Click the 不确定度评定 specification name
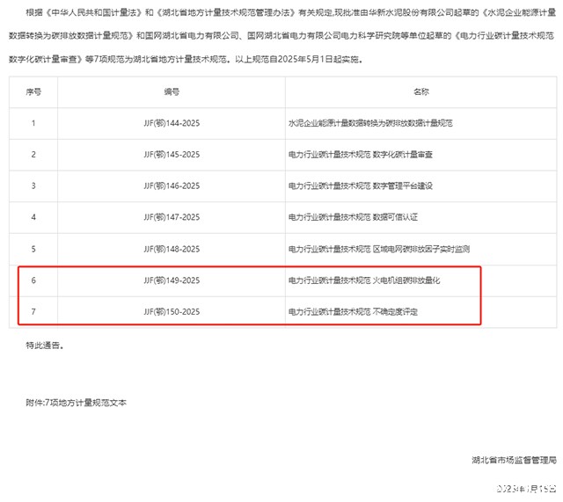This screenshot has width=563, height=502. pos(398,312)
